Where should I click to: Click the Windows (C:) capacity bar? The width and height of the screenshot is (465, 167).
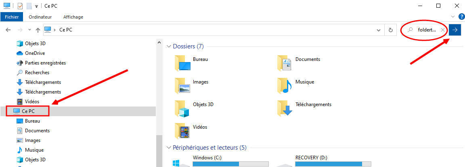tap(231, 164)
